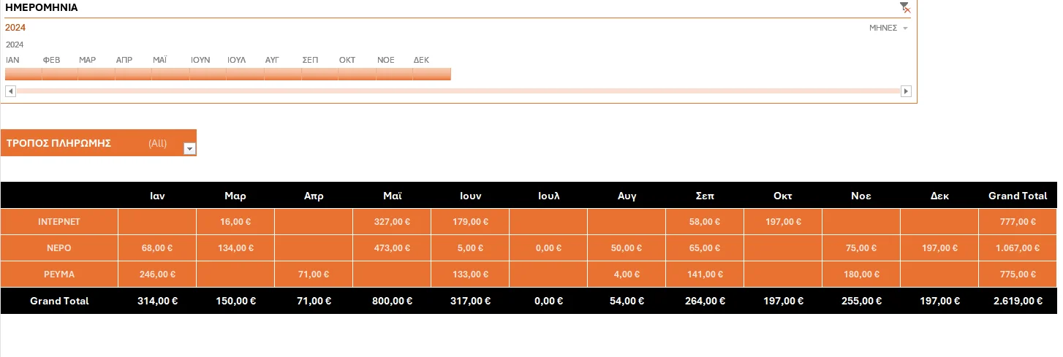Click the 2.619,00 € overall total cell

pyautogui.click(x=1018, y=301)
